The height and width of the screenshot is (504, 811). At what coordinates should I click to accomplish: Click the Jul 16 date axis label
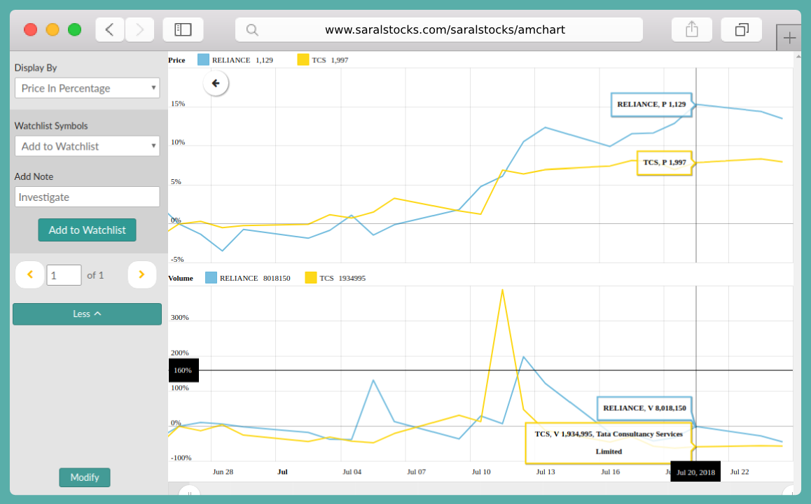coord(610,472)
